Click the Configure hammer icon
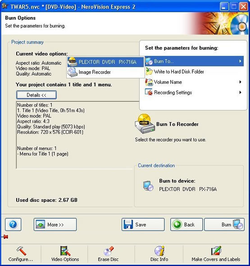This screenshot has height=266, width=250. (x=21, y=251)
